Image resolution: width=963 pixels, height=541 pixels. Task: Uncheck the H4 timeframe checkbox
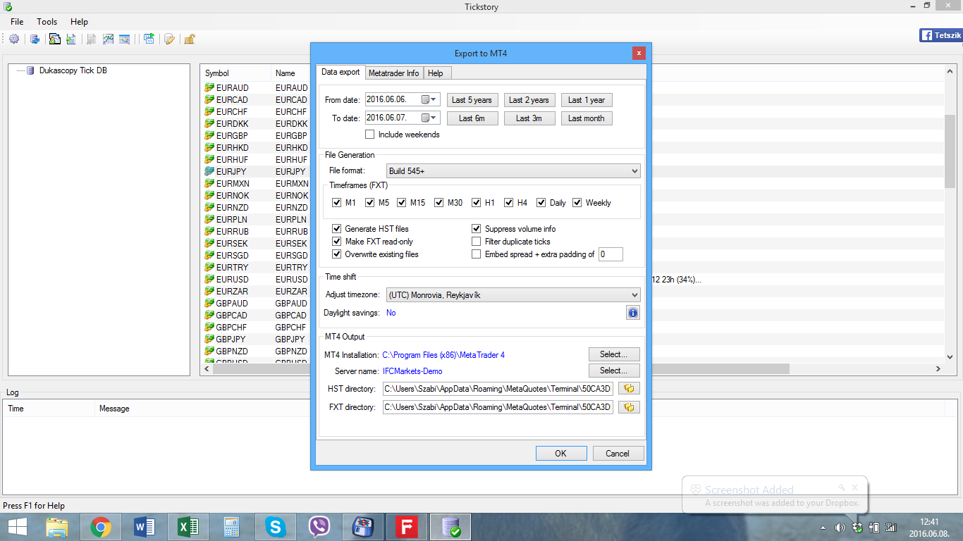point(509,203)
